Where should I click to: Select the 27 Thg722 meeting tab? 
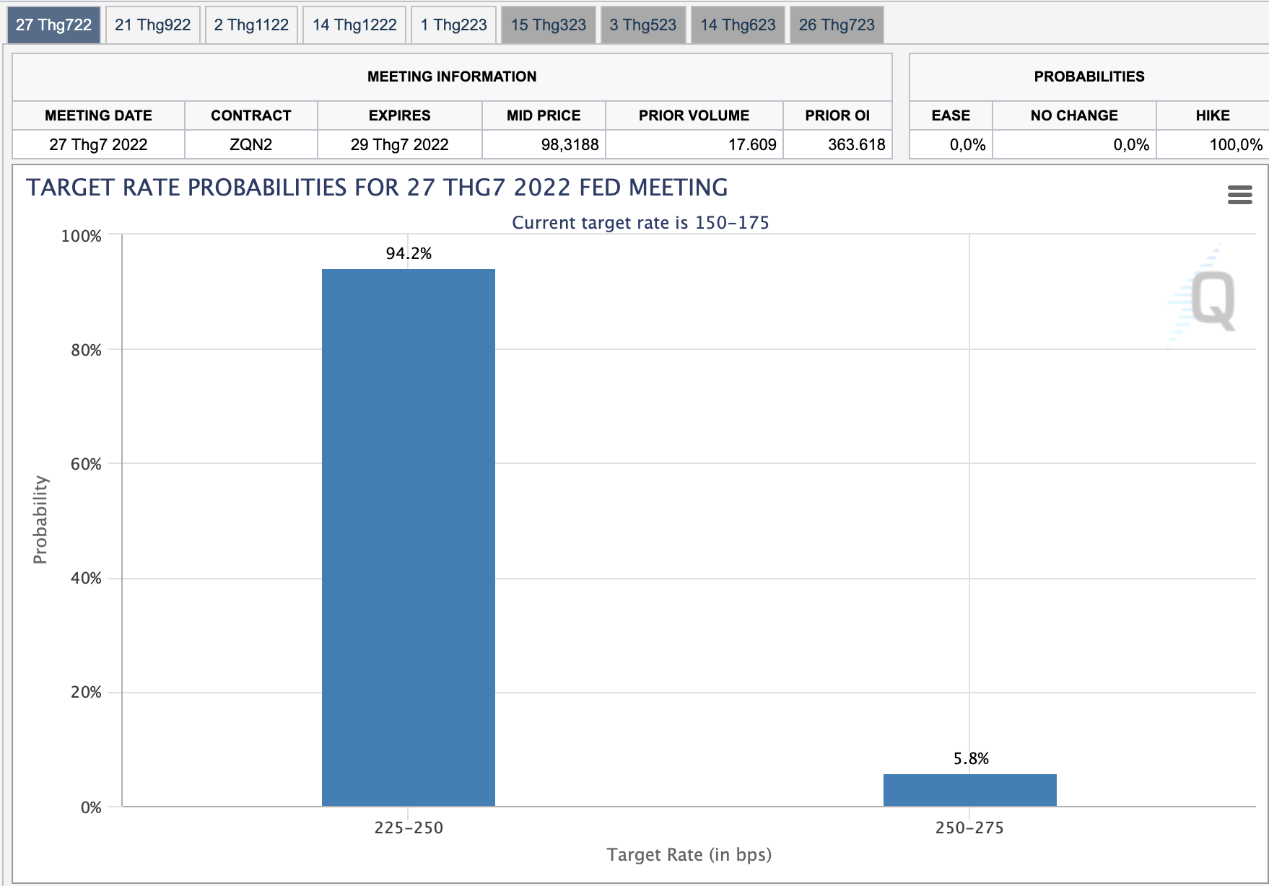(x=53, y=25)
